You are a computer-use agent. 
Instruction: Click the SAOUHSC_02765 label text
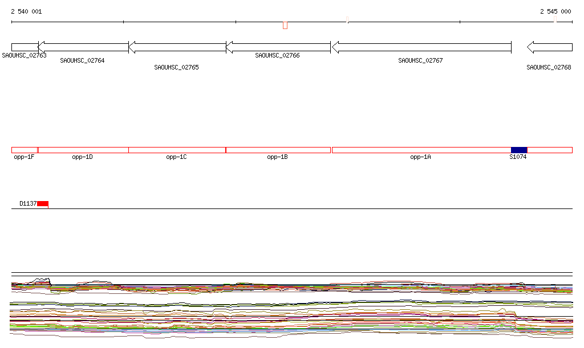tap(177, 67)
